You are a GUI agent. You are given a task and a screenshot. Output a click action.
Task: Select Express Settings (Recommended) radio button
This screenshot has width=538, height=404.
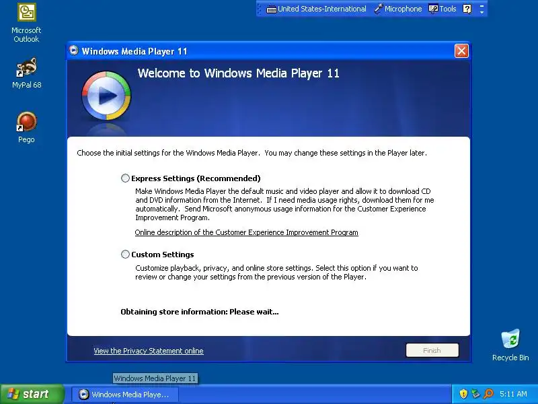125,178
